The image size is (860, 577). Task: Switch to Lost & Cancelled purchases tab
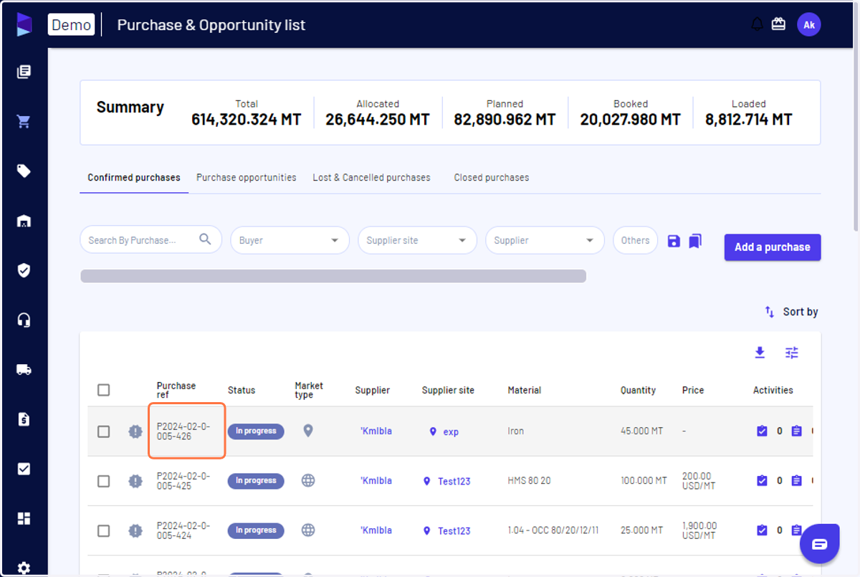371,178
